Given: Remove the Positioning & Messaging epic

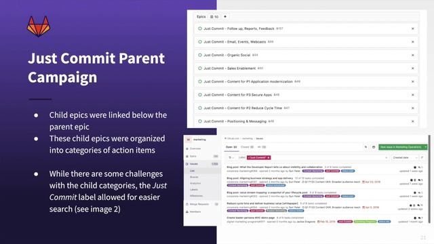Looking at the screenshot, I should tap(413, 121).
